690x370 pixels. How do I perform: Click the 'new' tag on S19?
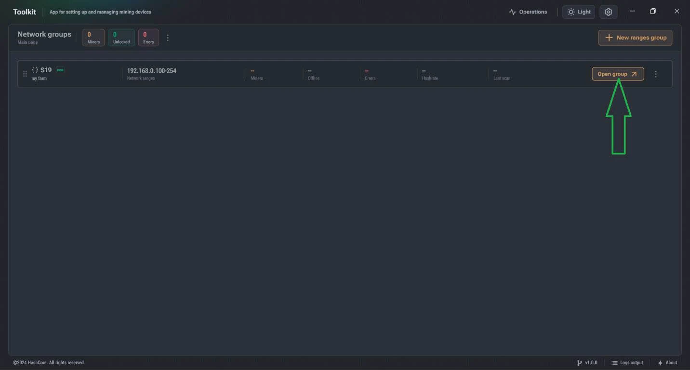(x=60, y=70)
